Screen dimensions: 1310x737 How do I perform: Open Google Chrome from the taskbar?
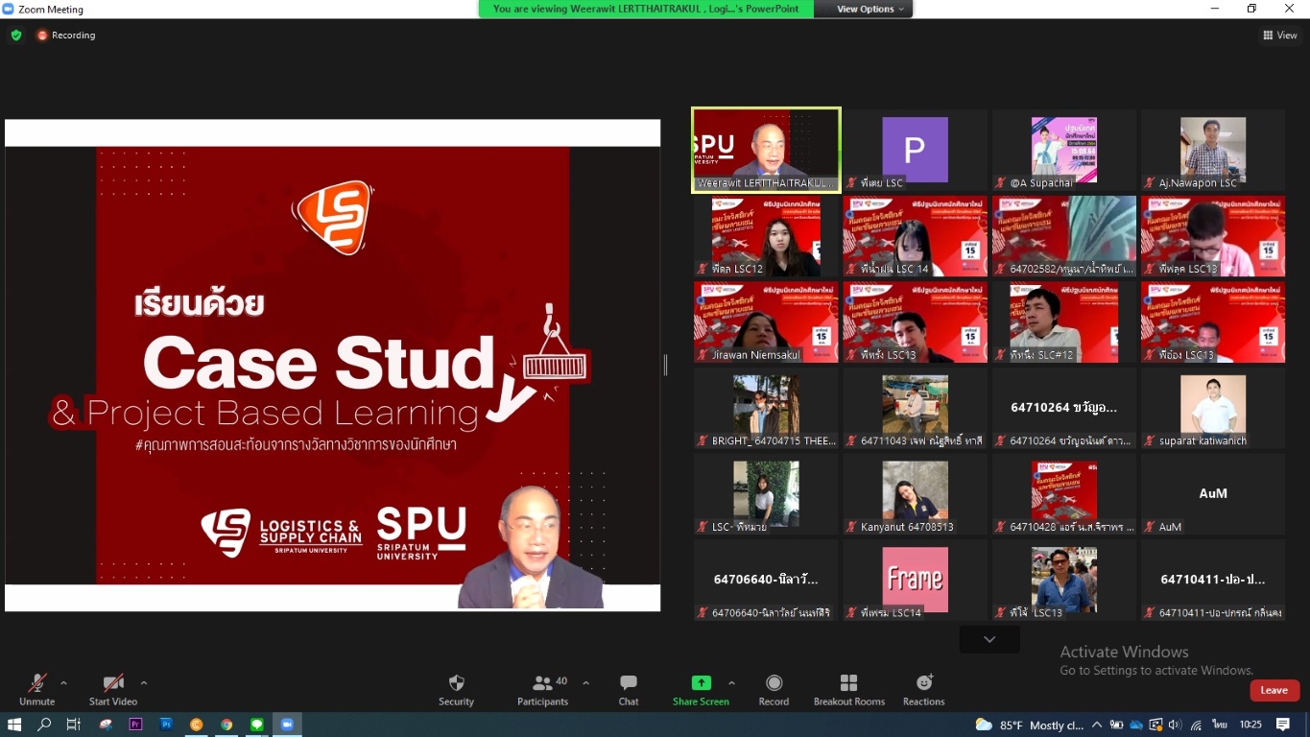point(226,725)
